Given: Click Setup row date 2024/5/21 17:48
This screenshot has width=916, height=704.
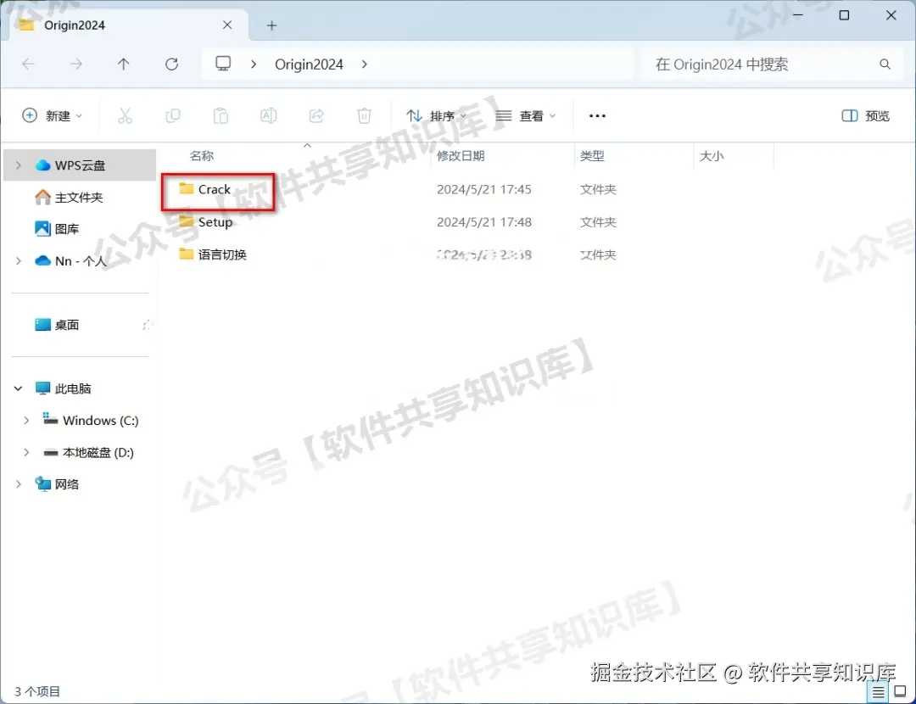Looking at the screenshot, I should (x=483, y=222).
